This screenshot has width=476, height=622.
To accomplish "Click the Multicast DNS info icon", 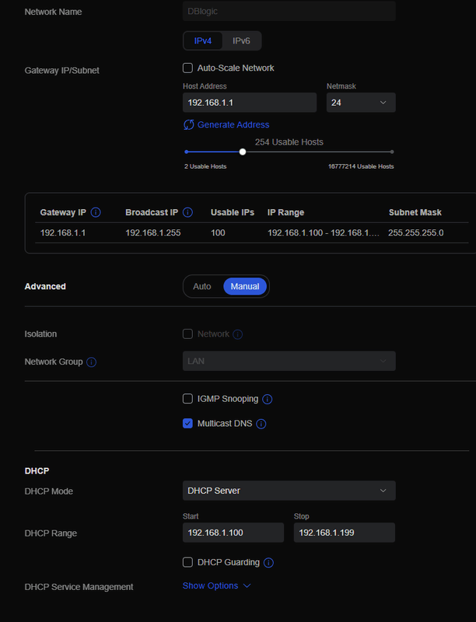I will [261, 424].
